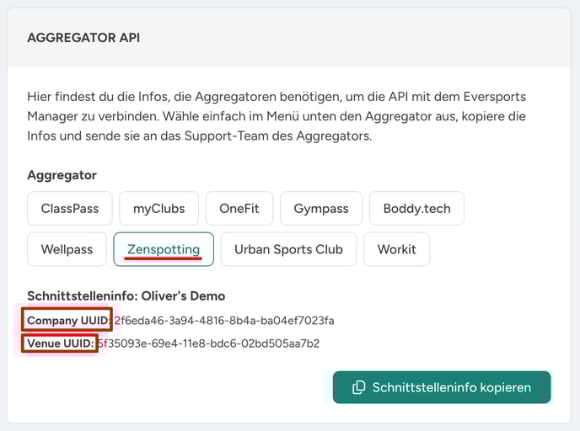Pick Gympass from aggregator list
The image size is (580, 431).
pyautogui.click(x=321, y=208)
